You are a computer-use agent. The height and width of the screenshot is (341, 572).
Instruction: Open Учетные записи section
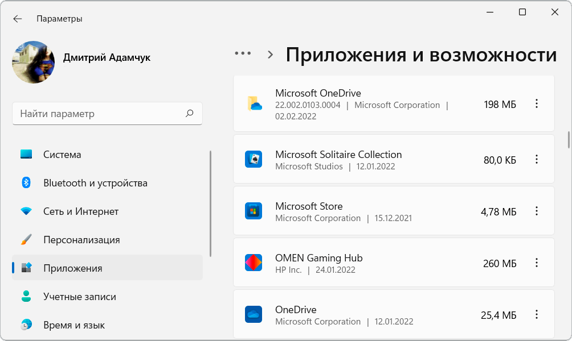pyautogui.click(x=79, y=297)
